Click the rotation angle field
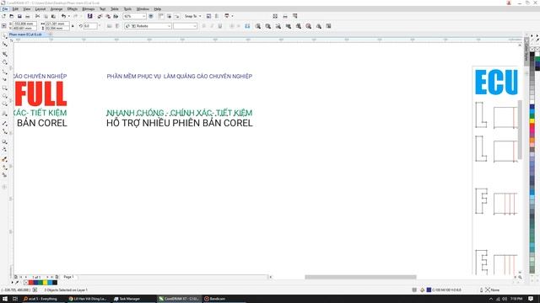Image resolution: width=540 pixels, height=303 pixels. coord(90,26)
